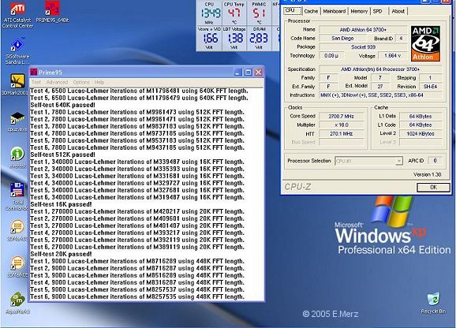Click the Level 2 value '1024 KBytes'
Viewport: 456px width, 328px height.
click(420, 133)
